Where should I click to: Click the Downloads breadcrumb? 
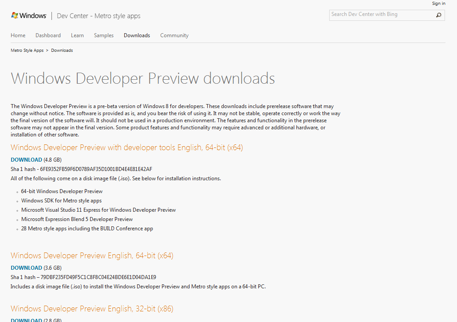point(62,50)
